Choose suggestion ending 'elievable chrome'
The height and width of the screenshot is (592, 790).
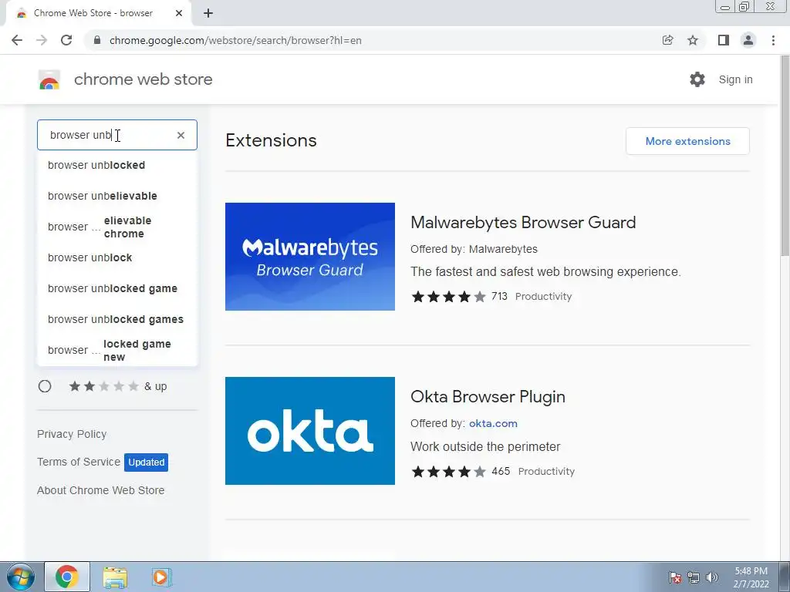click(117, 227)
